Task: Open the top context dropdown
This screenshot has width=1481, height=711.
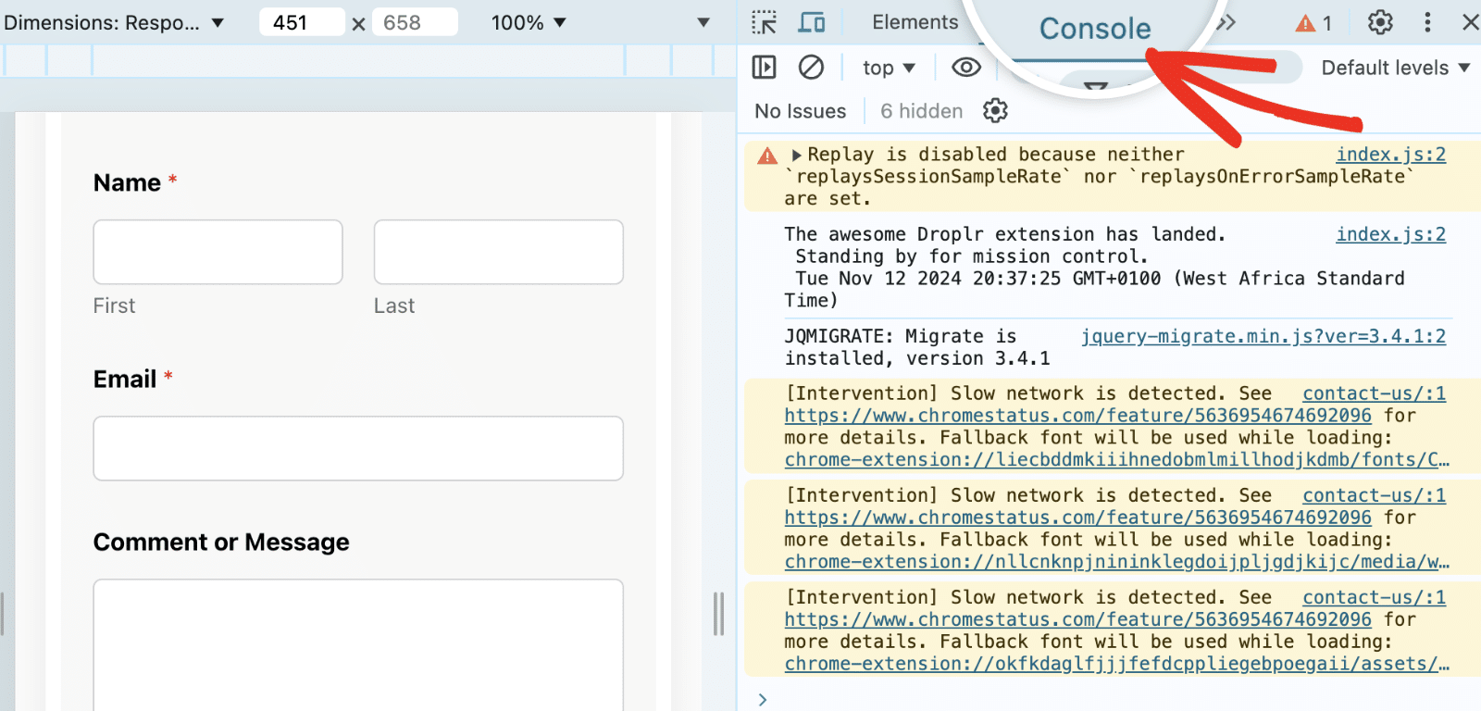Action: click(x=889, y=68)
